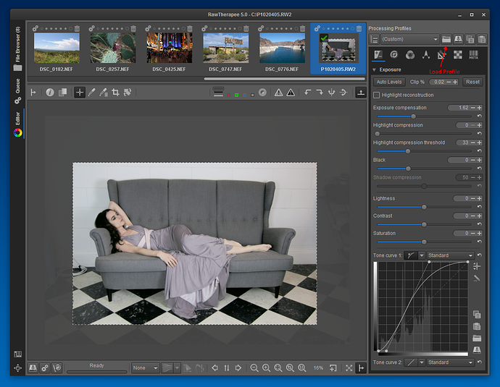This screenshot has width=500, height=387.
Task: Select the crop tool in editor toolbar
Action: [x=115, y=93]
